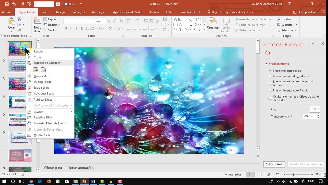This screenshot has width=328, height=185.
Task: Click Diga-me o que você deseja fazer
Action: [x=230, y=12]
